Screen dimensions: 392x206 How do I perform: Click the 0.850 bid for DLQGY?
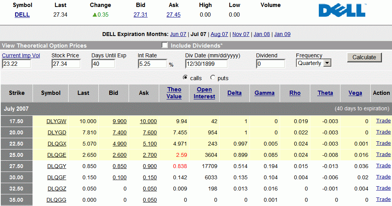click(120, 166)
